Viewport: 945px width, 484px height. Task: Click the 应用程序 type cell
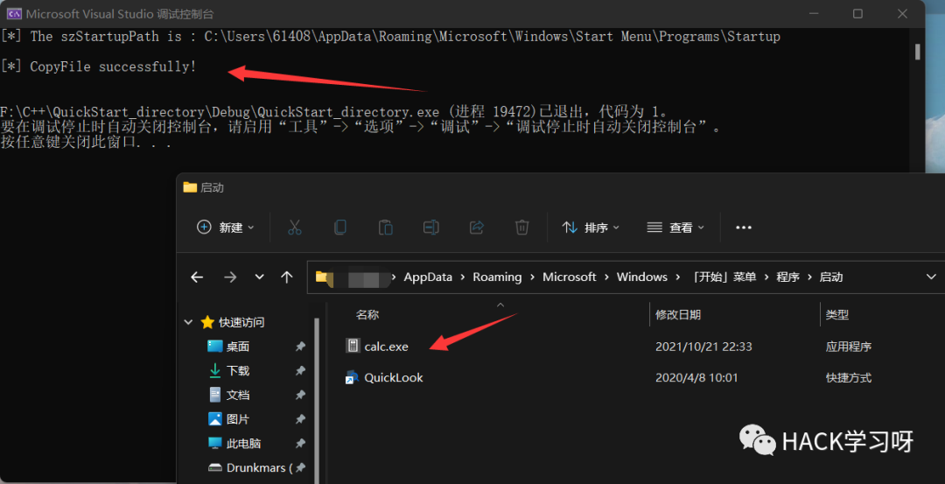849,347
